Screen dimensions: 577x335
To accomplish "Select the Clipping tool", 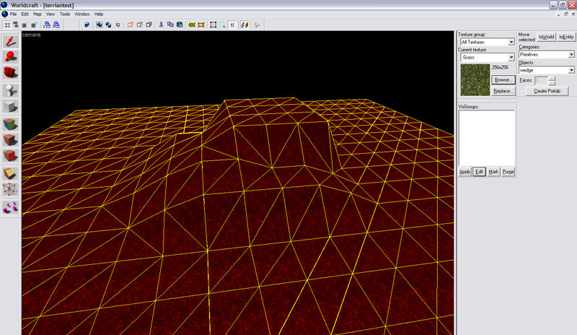I will coord(10,173).
